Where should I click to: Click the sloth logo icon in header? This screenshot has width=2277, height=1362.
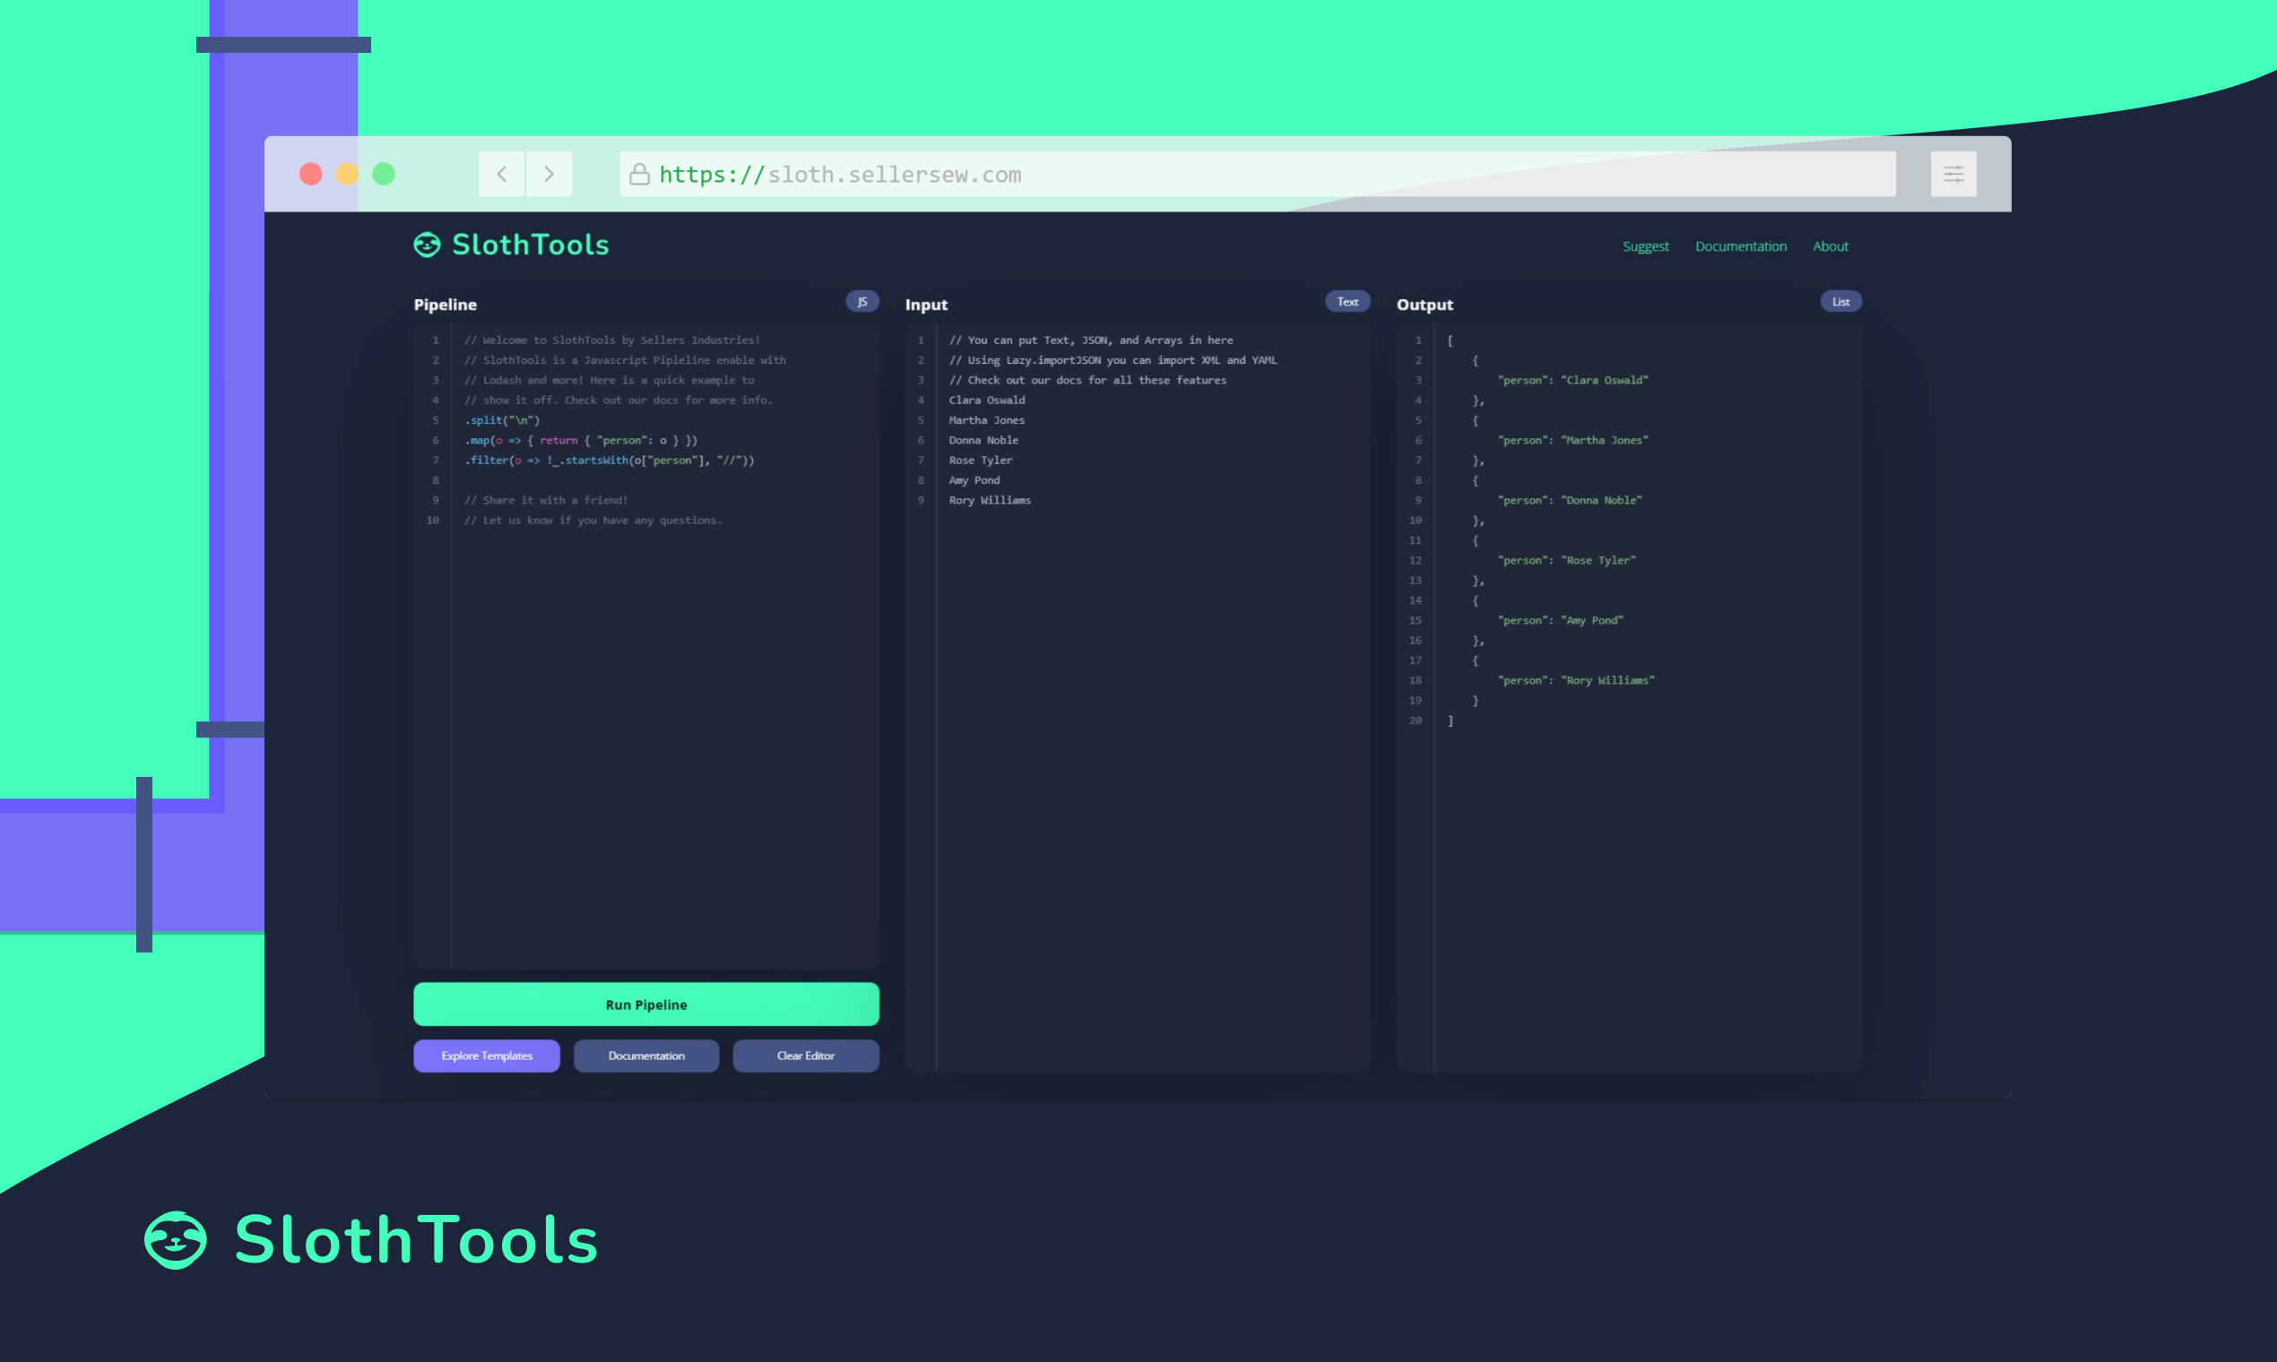tap(427, 245)
